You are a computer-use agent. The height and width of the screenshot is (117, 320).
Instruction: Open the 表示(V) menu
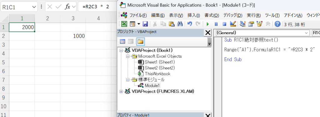pyautogui.click(x=176, y=16)
